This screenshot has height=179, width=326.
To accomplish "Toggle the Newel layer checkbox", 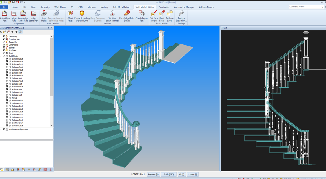I will (x=7, y=98).
